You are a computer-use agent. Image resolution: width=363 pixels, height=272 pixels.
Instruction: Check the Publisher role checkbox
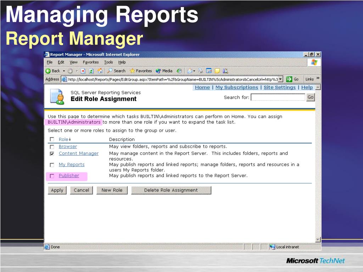[52, 176]
